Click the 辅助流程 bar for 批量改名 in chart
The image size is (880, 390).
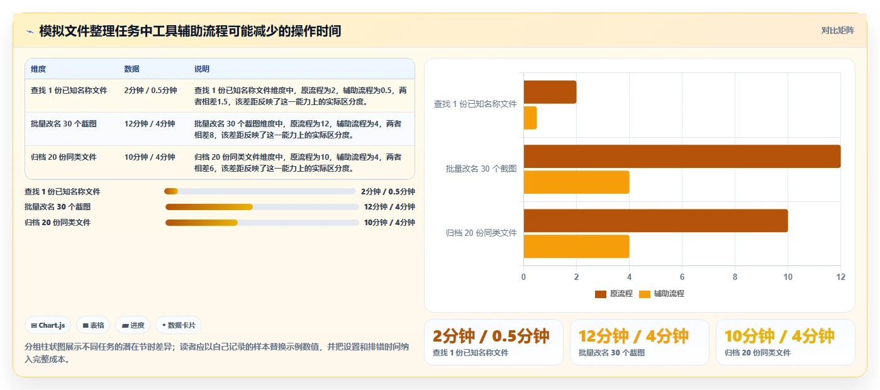(576, 182)
